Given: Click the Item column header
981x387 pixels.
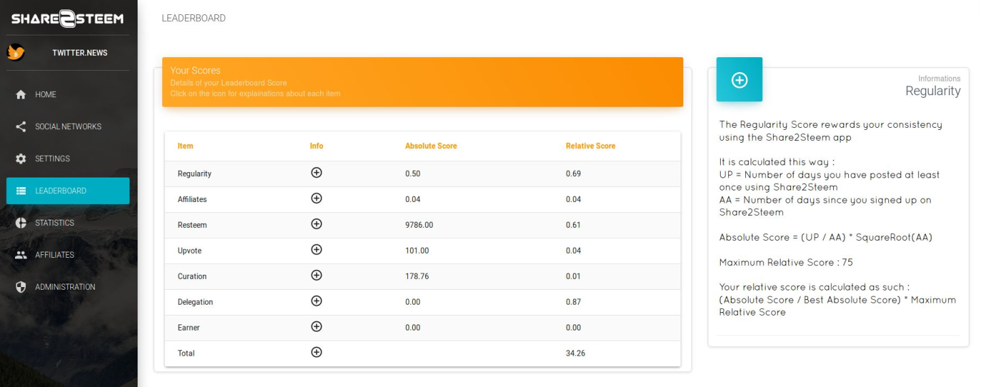Looking at the screenshot, I should click(x=185, y=146).
